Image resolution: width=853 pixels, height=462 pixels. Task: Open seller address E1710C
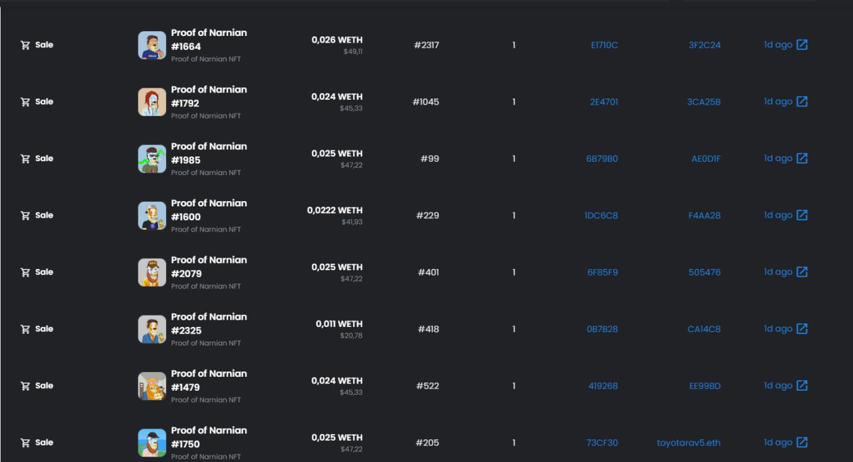pos(604,45)
